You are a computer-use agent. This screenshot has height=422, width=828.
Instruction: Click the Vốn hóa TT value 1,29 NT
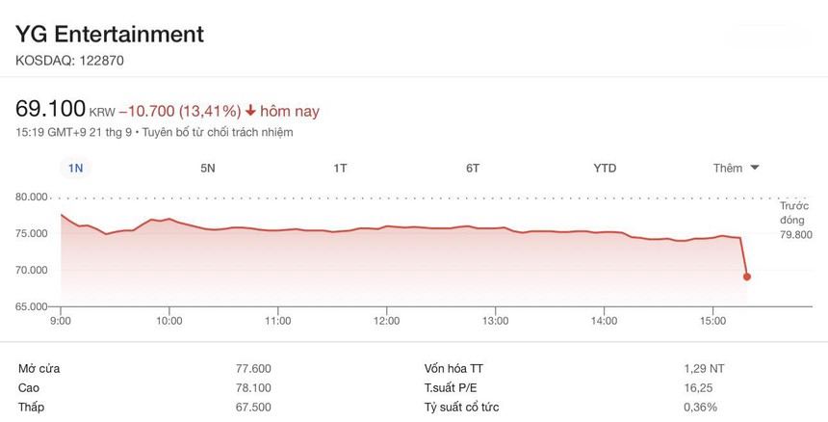(700, 368)
